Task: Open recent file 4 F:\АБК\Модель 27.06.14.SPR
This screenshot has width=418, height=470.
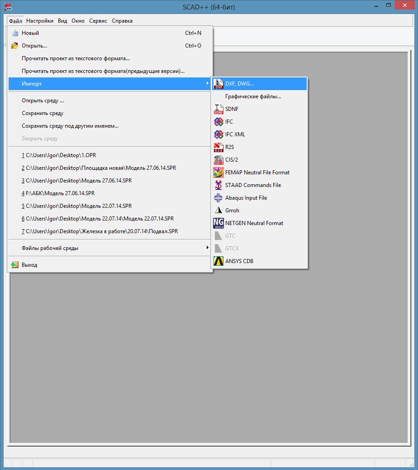Action: [110, 193]
